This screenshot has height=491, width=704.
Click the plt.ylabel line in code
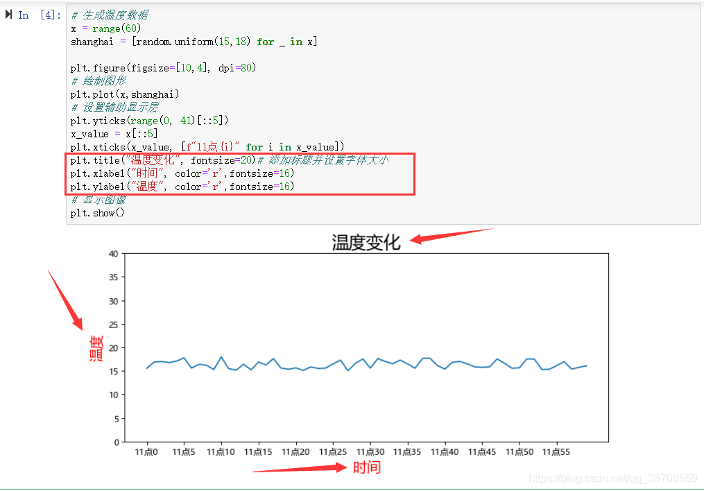click(182, 187)
